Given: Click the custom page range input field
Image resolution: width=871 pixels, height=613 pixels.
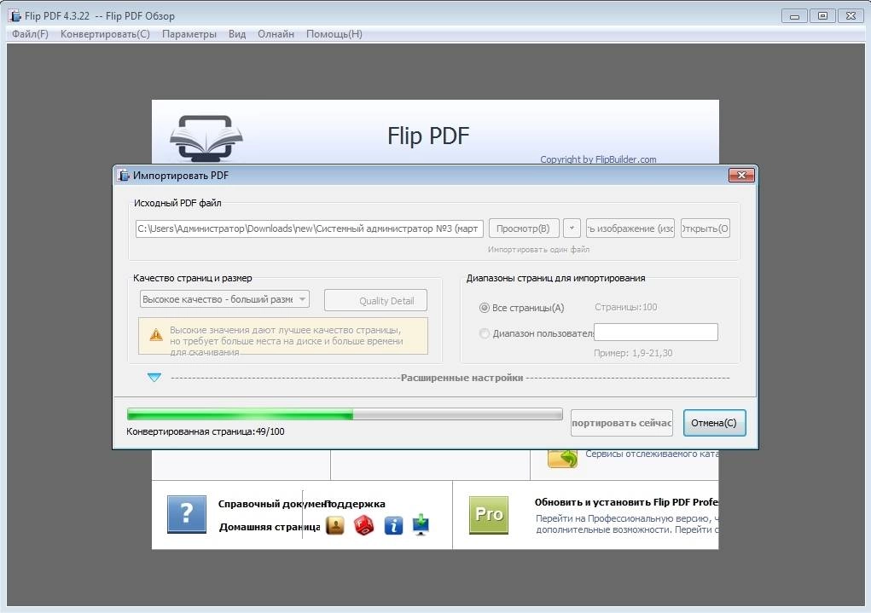Looking at the screenshot, I should (x=655, y=332).
